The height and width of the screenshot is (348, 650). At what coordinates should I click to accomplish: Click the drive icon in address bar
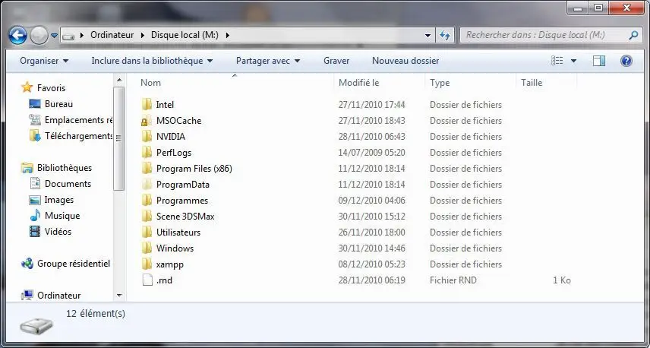click(x=68, y=36)
